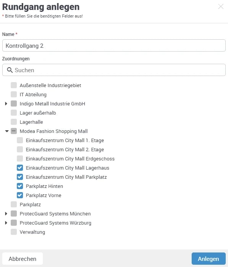The height and width of the screenshot is (267, 228).
Task: Click the magnifier icon in the Suchen field
Action: 10,70
